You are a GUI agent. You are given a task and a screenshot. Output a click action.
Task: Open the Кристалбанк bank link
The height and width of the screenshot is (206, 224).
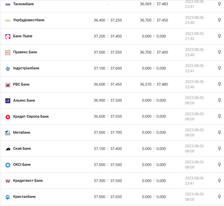click(x=24, y=197)
